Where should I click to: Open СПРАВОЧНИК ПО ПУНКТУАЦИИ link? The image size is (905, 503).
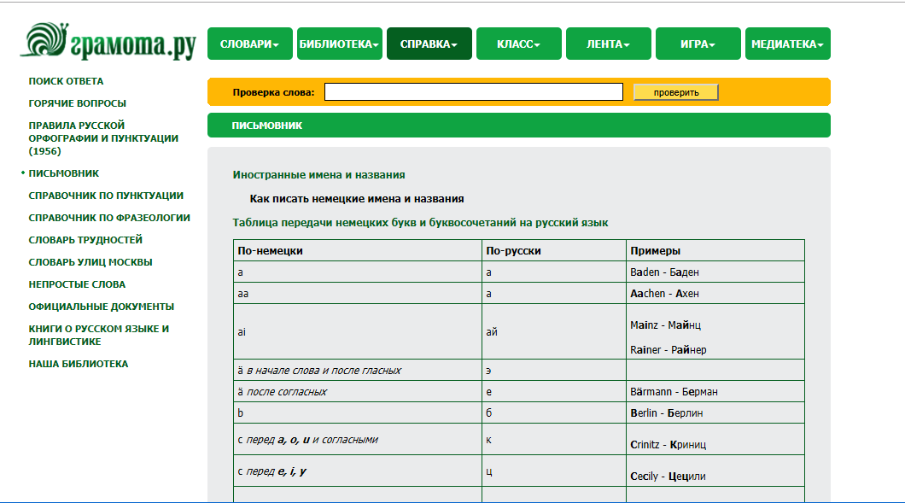[x=106, y=196]
